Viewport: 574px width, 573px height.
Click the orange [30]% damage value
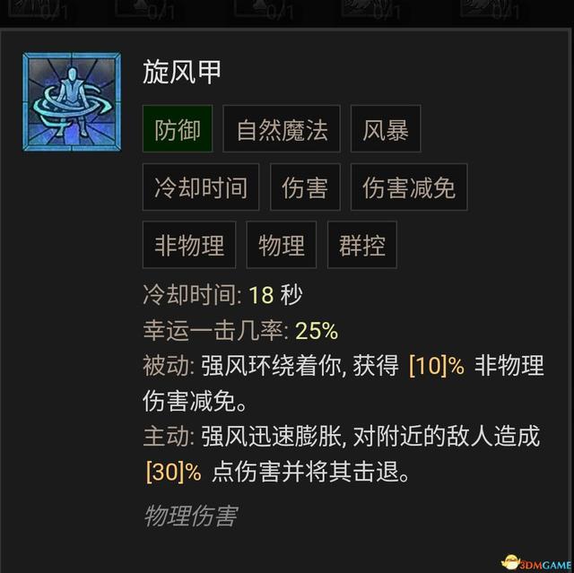coord(173,472)
